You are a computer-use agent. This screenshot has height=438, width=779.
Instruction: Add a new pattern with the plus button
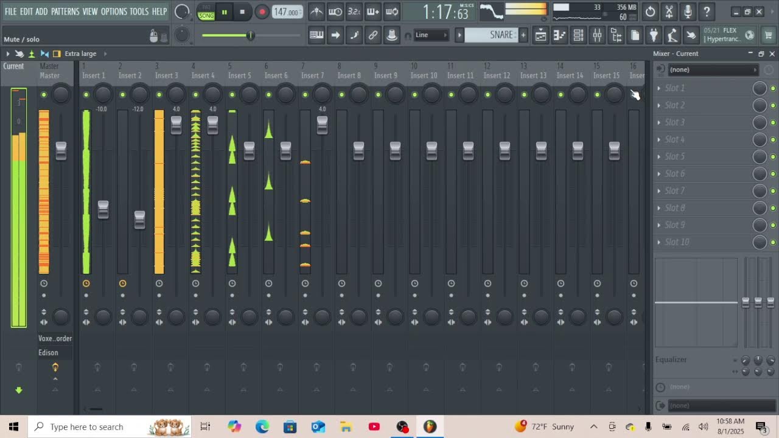(x=523, y=35)
